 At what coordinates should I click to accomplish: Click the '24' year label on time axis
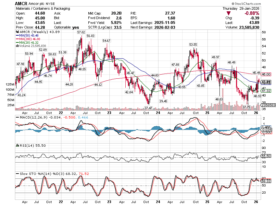click(x=157, y=113)
